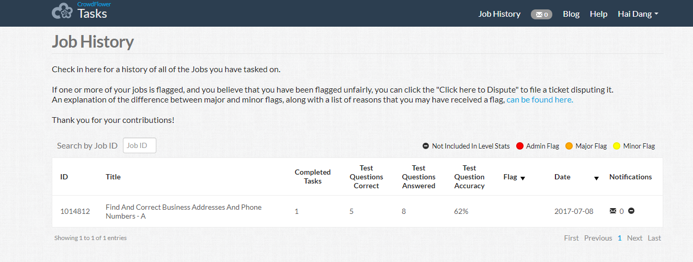Click the red Admin Flag circle
This screenshot has height=262, width=693.
point(520,146)
